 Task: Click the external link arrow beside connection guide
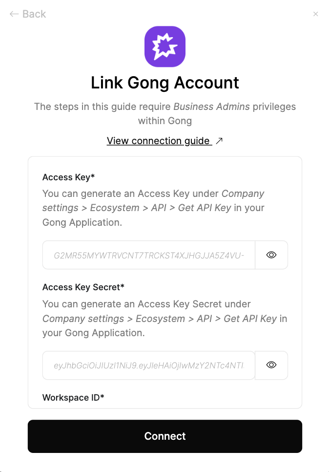pyautogui.click(x=219, y=140)
